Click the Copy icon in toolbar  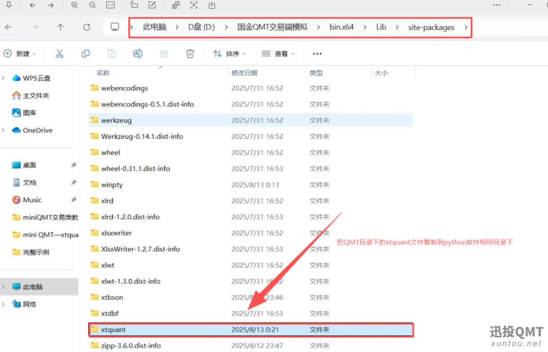(85, 54)
